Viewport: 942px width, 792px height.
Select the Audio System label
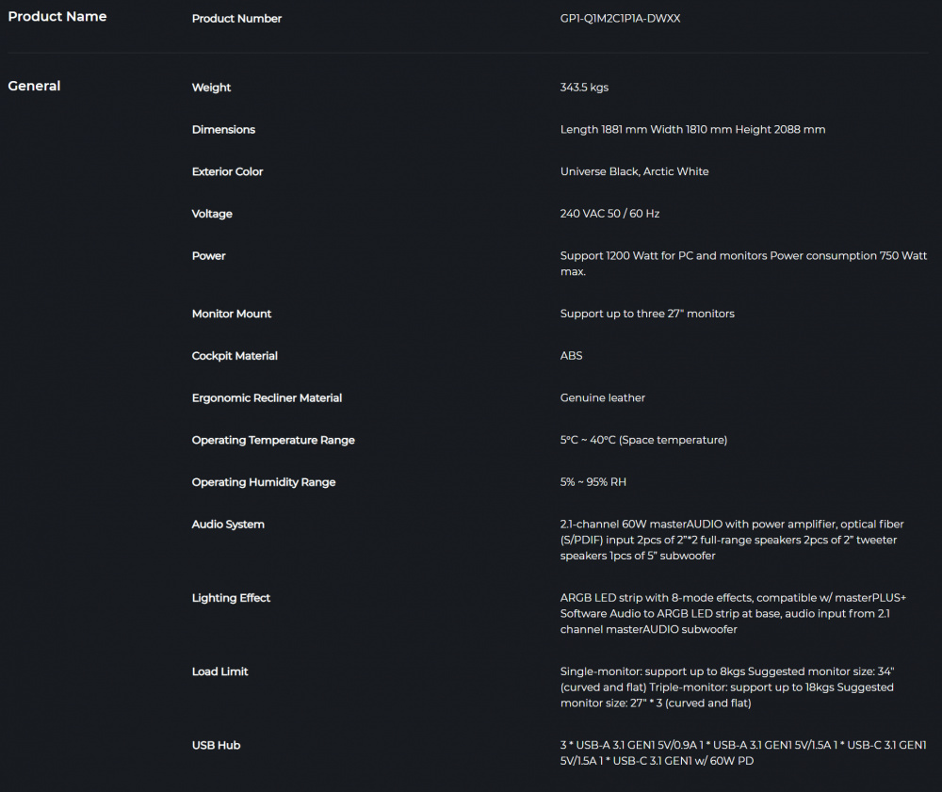(x=228, y=525)
